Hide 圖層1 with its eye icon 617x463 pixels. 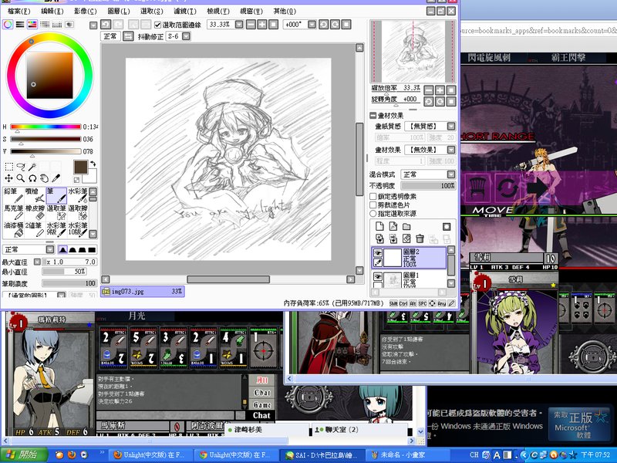pos(378,276)
